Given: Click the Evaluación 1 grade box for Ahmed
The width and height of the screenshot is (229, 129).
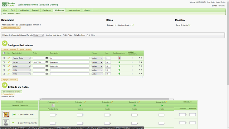Looking at the screenshot, I should (53, 115).
